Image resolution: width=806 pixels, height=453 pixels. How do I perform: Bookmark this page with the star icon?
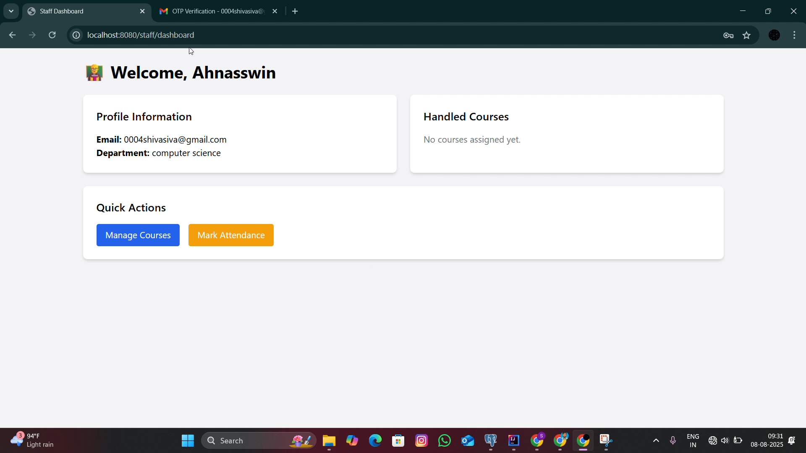(x=747, y=35)
